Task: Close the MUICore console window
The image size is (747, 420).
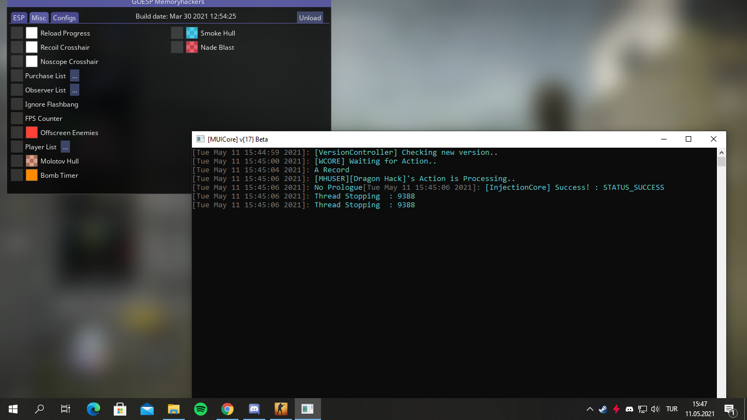Action: point(714,139)
